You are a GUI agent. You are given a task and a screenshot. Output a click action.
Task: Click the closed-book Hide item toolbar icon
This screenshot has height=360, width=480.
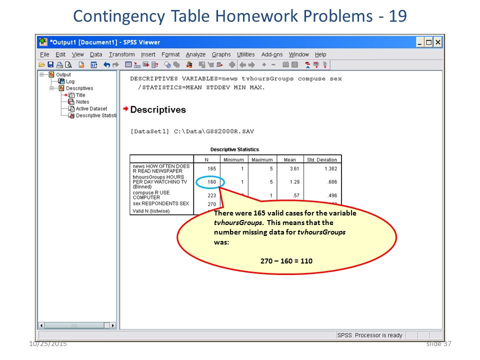tap(295, 64)
